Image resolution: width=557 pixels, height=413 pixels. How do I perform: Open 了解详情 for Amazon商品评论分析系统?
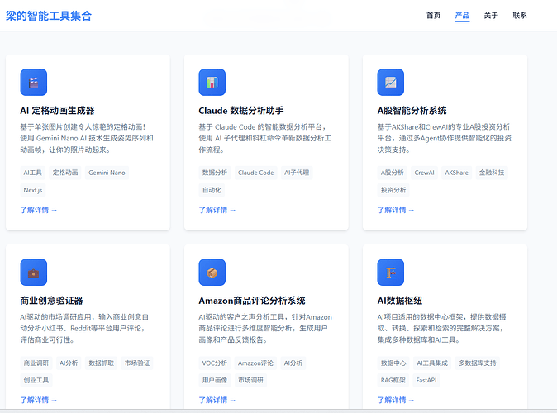click(217, 400)
